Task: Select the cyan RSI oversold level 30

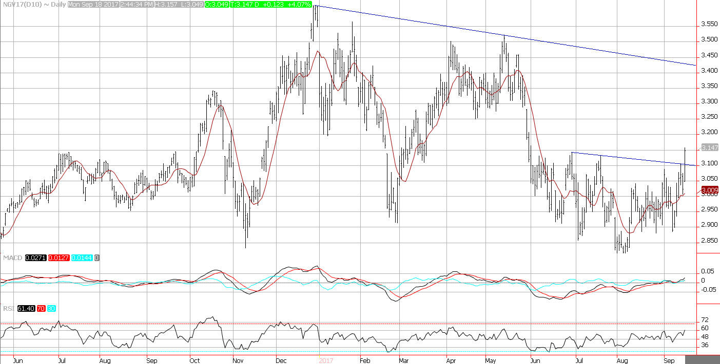Action: [x=51, y=309]
